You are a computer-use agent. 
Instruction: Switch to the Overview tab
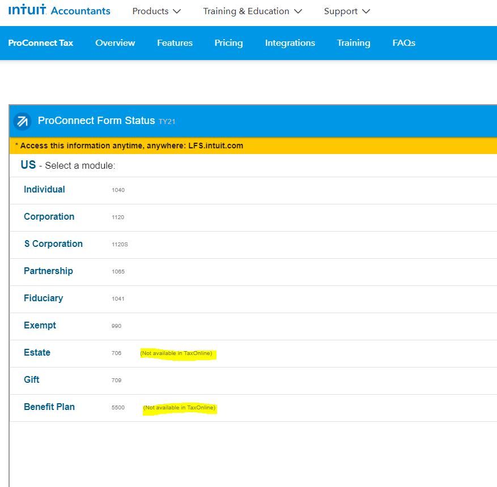pyautogui.click(x=115, y=43)
